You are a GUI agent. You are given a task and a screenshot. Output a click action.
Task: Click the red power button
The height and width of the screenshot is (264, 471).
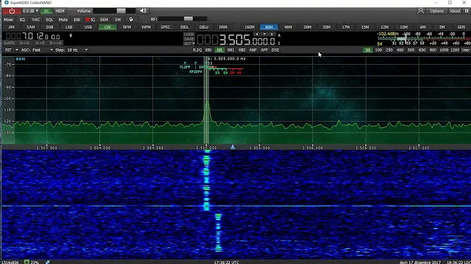tap(10, 11)
